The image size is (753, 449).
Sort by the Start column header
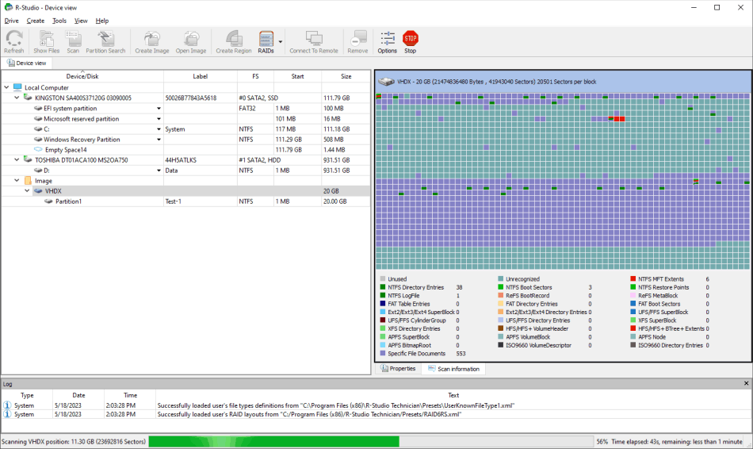point(297,76)
